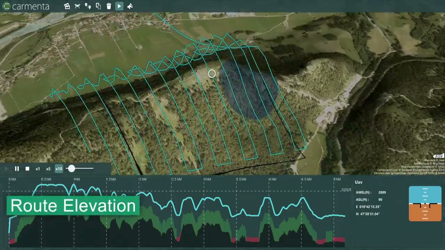Click the dimmed play button in playback bar
This screenshot has width=445, height=250.
6,169
